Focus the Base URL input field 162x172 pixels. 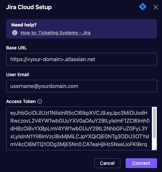pyautogui.click(x=82, y=59)
